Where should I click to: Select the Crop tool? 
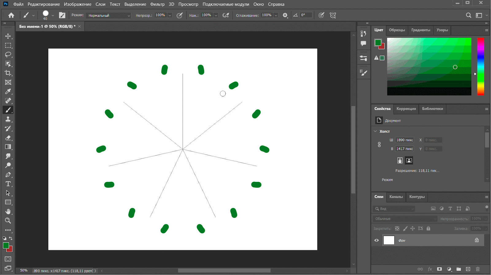[8, 73]
